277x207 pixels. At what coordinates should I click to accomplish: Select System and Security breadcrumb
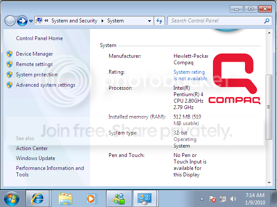coord(74,21)
